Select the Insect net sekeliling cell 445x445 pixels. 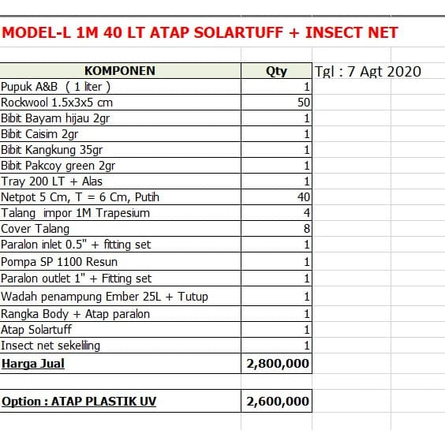(121, 346)
